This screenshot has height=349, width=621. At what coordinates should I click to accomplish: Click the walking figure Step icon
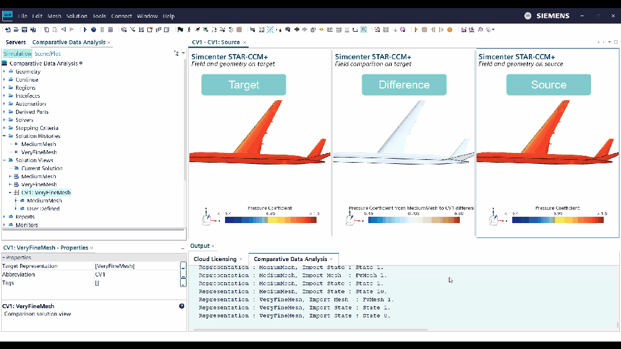(189, 30)
